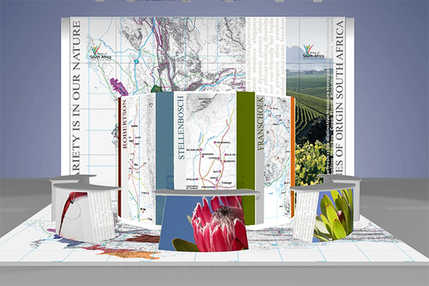The image size is (429, 286).
Task: Click the Wines of South Africa logo above the vineyard photo
Action: pos(313,51)
